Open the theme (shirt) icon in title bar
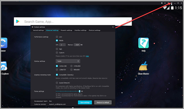 (x=162, y=3)
